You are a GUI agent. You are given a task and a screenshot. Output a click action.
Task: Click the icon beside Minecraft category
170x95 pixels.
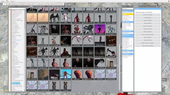point(11,37)
